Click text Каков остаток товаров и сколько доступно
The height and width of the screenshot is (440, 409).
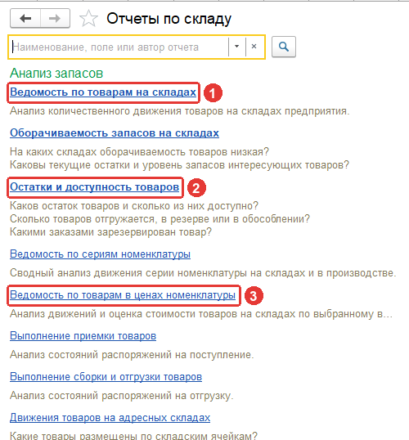pyautogui.click(x=134, y=206)
